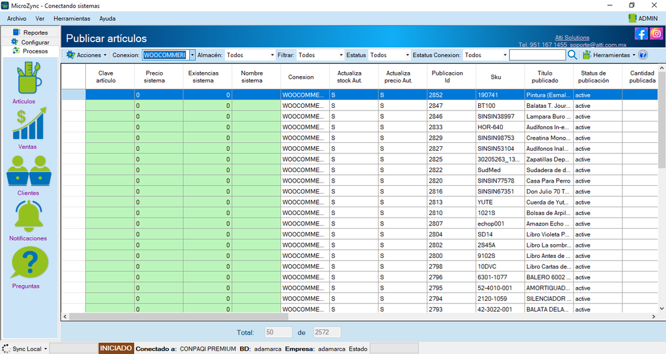Click the scroll down arrow of grid
The image size is (666, 354).
(661, 309)
